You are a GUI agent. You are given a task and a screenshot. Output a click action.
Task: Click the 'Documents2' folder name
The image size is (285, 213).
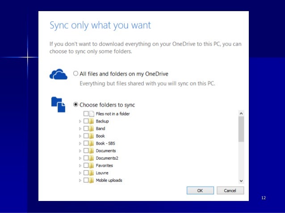coord(107,158)
